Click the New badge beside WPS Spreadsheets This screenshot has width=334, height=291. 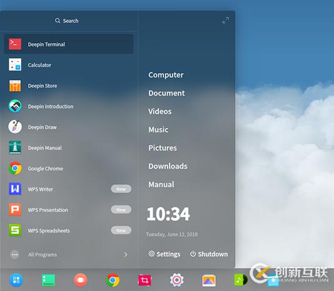click(x=121, y=230)
